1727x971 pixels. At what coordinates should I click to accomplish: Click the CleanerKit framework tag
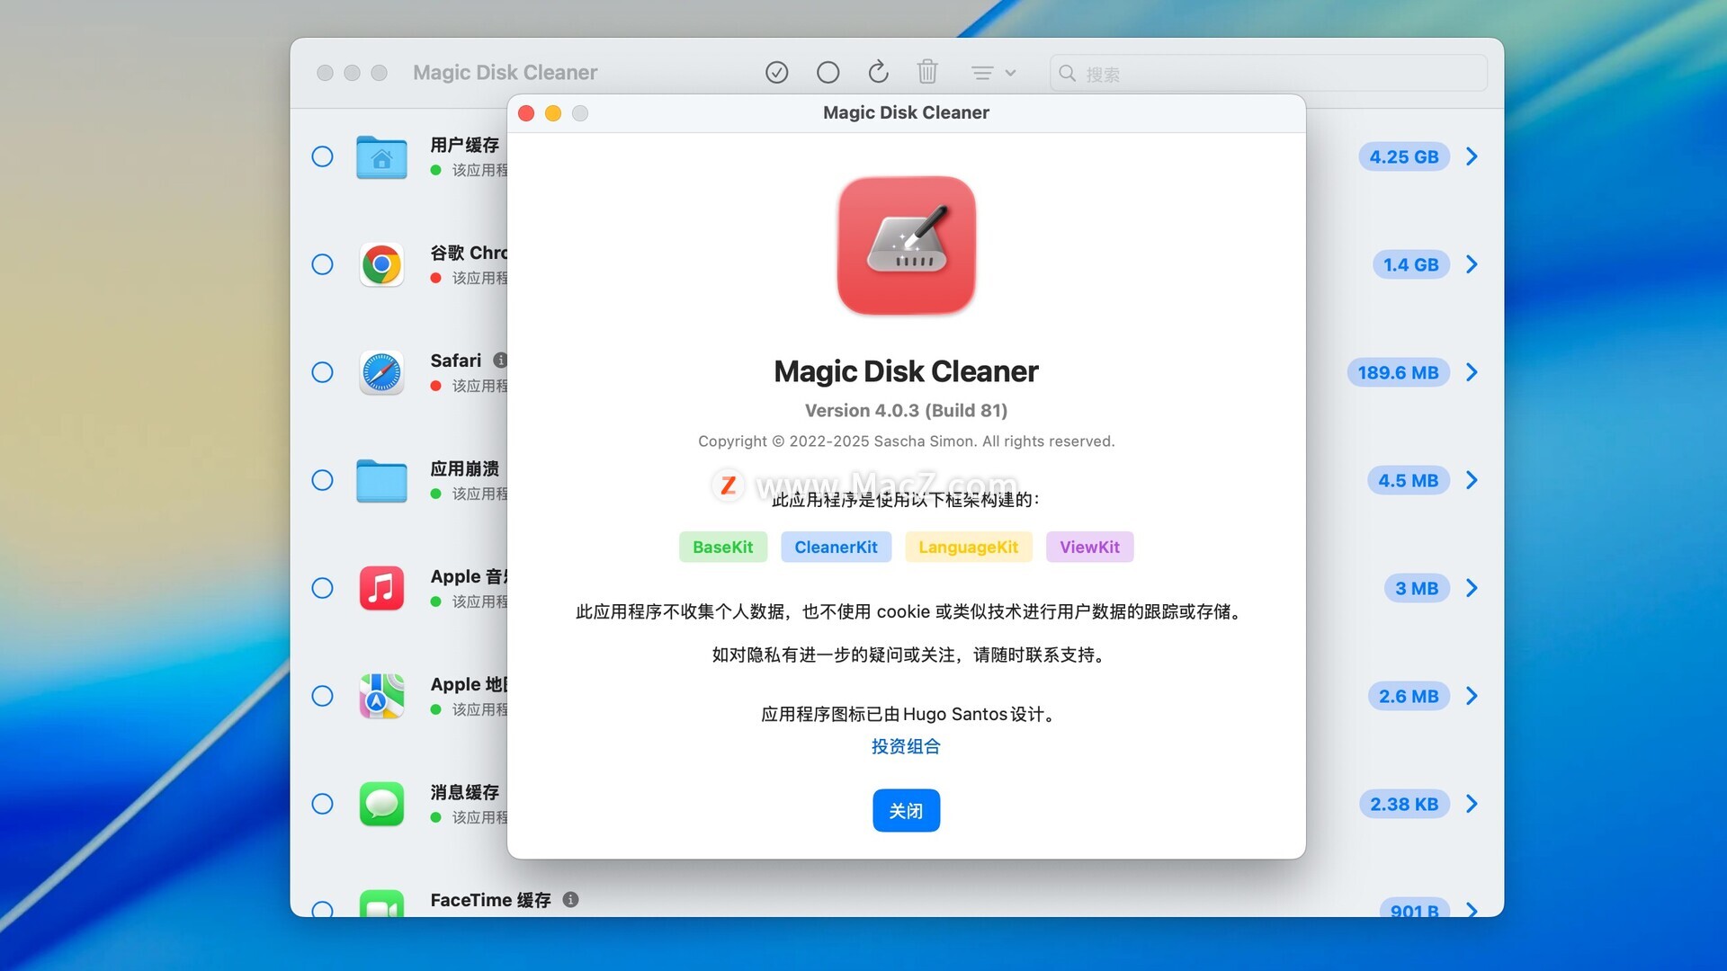coord(836,547)
